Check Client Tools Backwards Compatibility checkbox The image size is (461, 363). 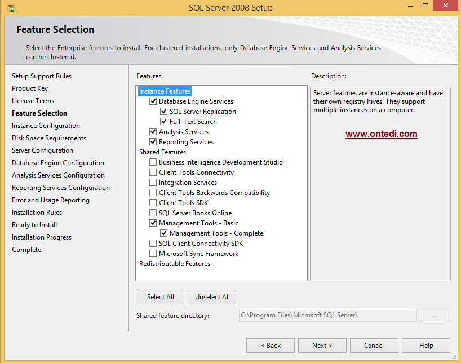click(153, 192)
